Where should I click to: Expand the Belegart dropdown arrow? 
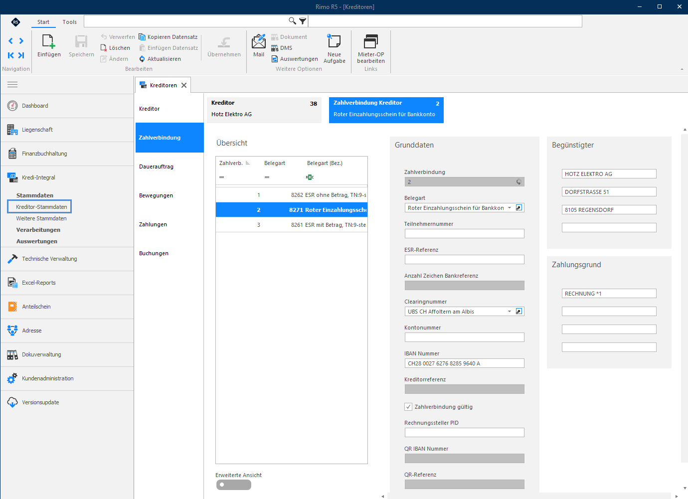point(510,208)
